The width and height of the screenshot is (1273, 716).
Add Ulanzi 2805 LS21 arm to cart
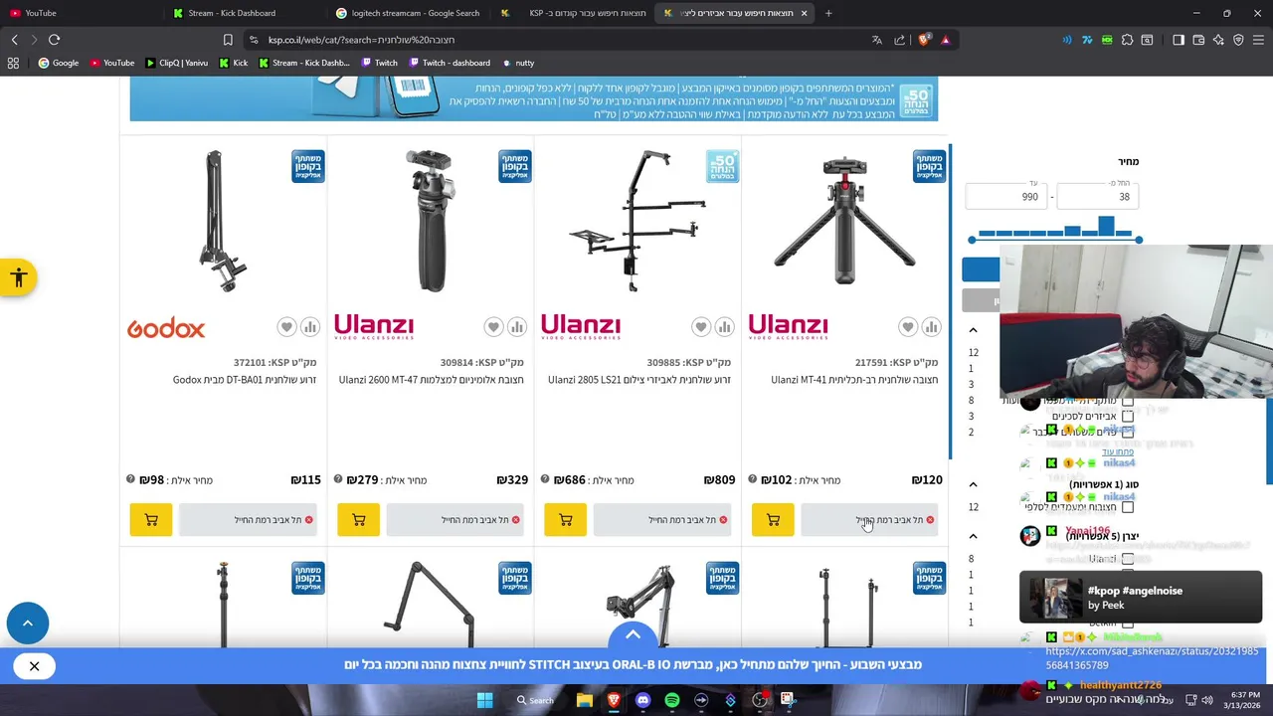[x=566, y=519]
